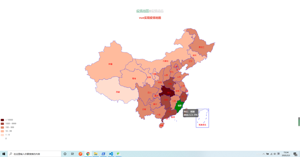This screenshot has width=300, height=157.
Task: Open PowerShell from the taskbar
Action: 103,154
